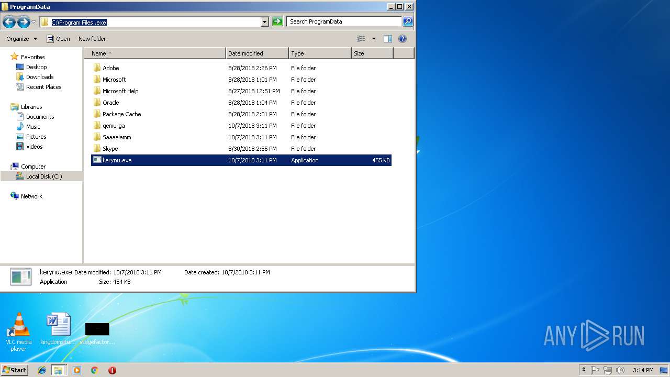Viewport: 670px width, 377px height.
Task: Open the Organize menu
Action: 22,39
